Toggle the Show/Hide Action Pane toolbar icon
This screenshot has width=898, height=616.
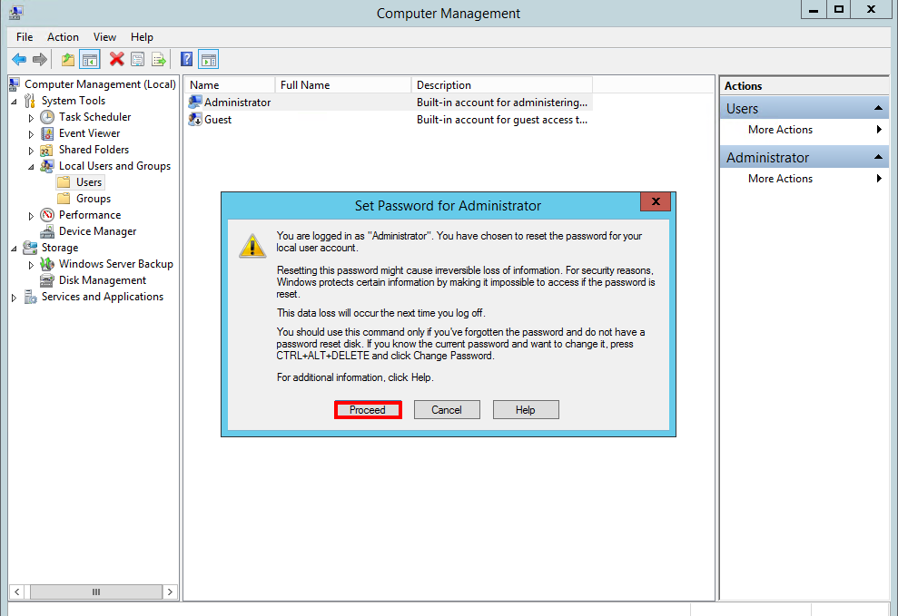coord(209,60)
